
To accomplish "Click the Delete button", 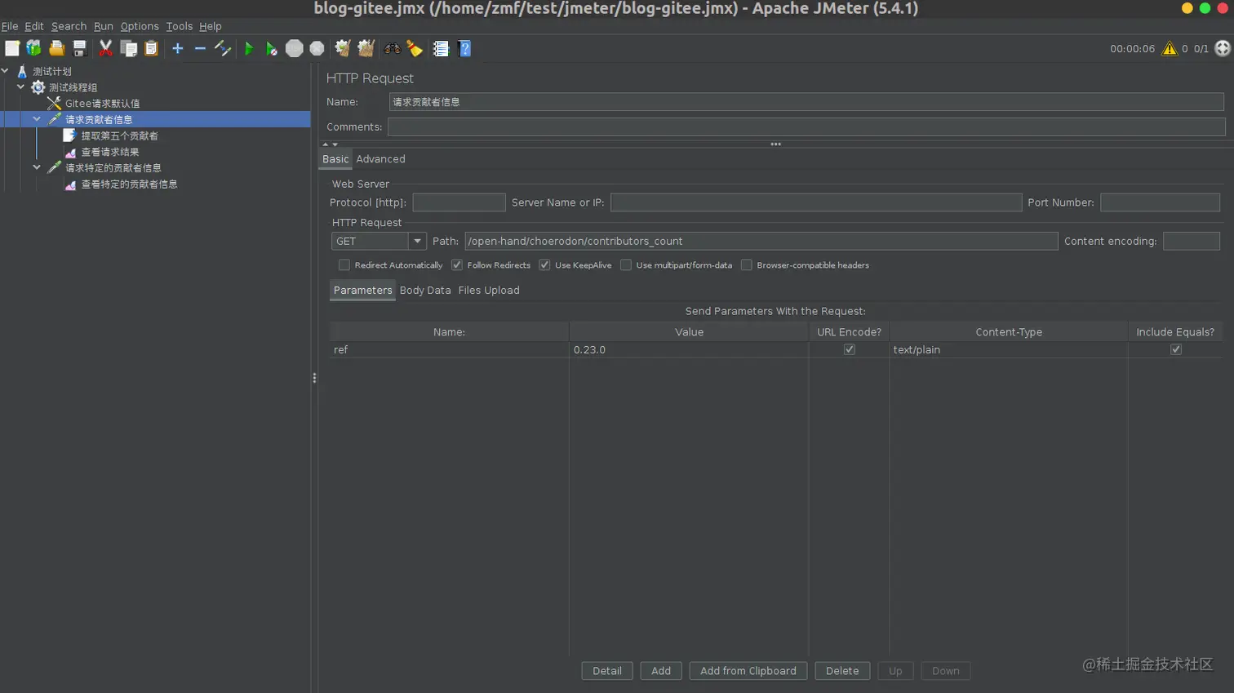I will pyautogui.click(x=842, y=671).
